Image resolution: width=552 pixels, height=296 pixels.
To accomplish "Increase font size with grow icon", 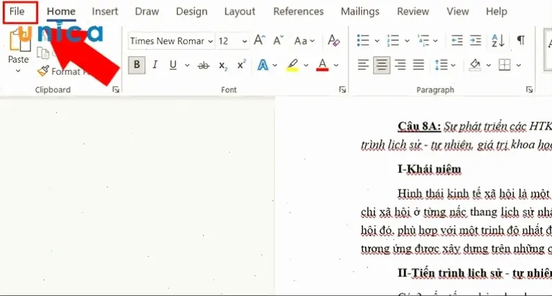I will (260, 40).
